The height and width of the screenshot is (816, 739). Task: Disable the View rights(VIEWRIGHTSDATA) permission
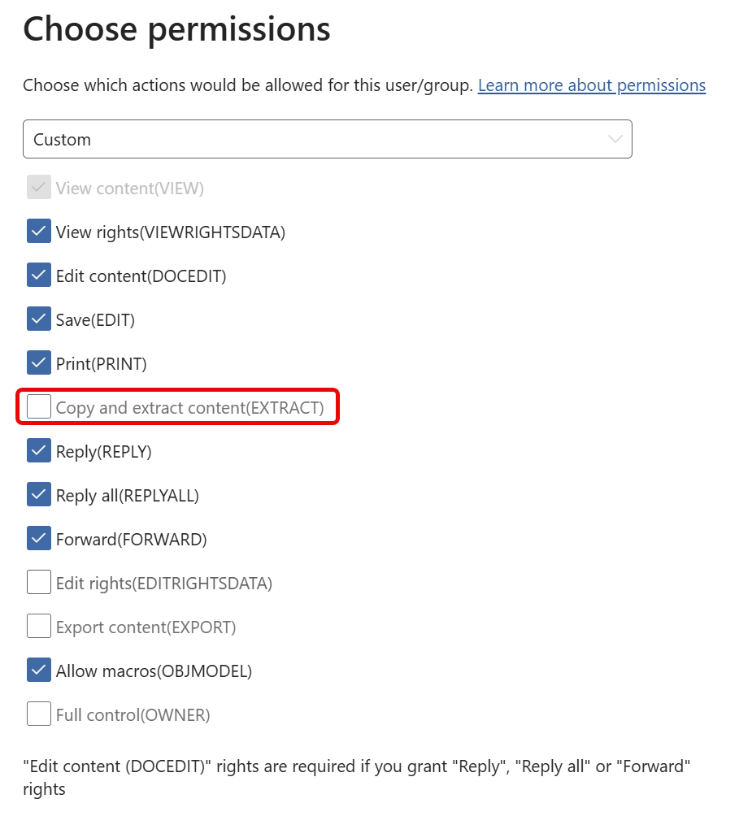point(38,231)
